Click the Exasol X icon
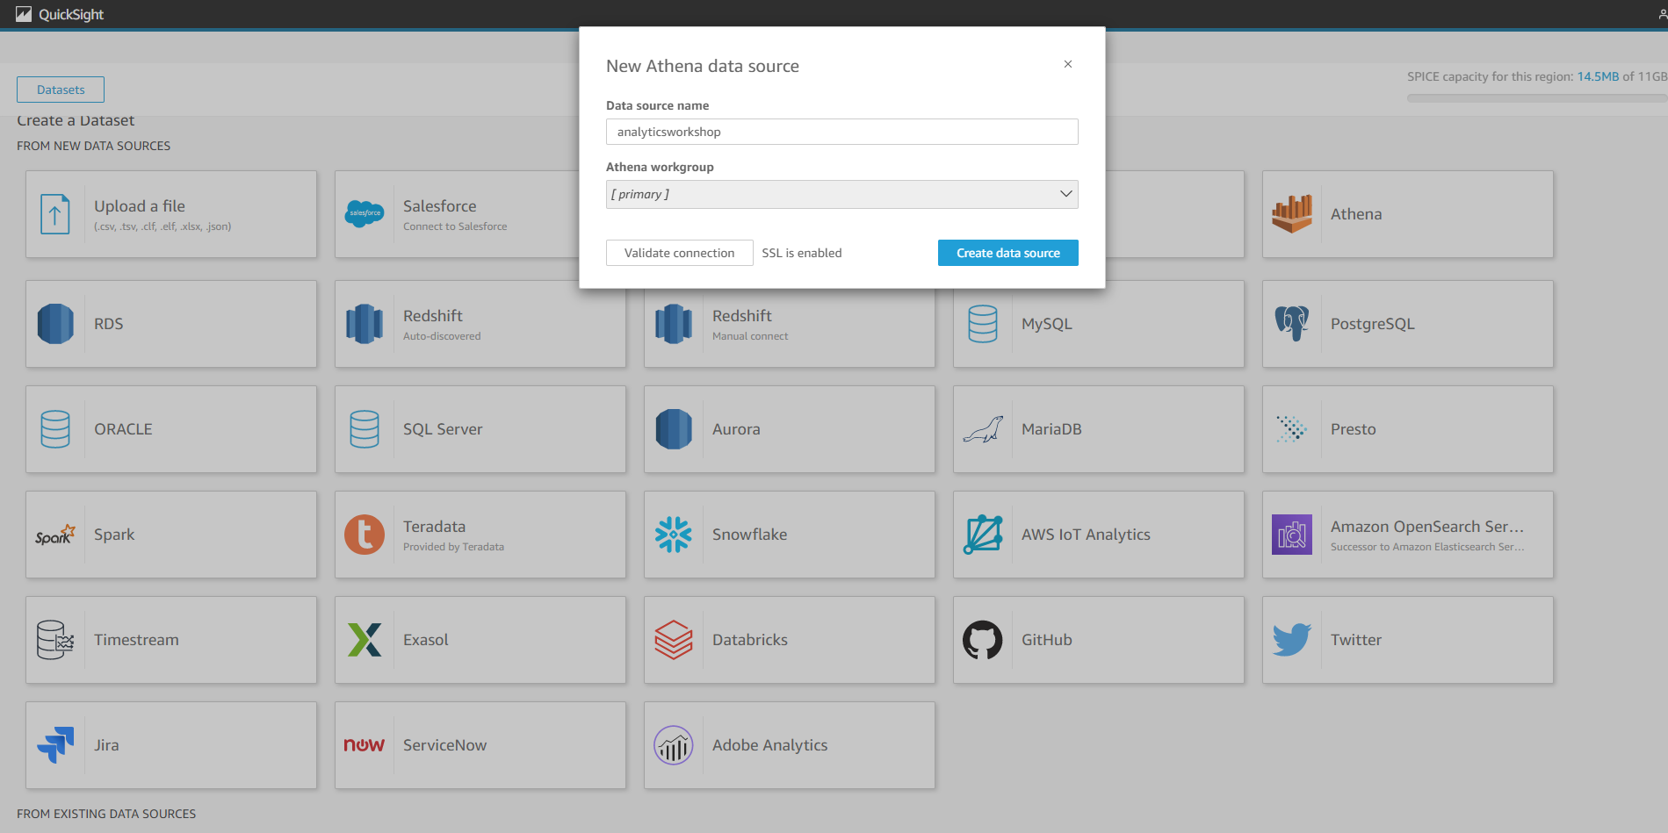This screenshot has height=833, width=1668. pyautogui.click(x=365, y=640)
